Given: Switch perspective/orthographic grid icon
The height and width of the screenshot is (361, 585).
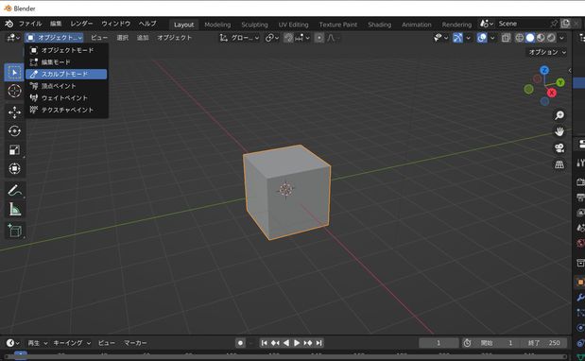Looking at the screenshot, I should pyautogui.click(x=559, y=164).
